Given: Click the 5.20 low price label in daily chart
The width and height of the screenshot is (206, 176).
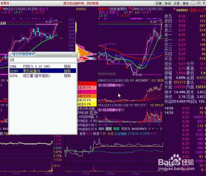Looking at the screenshot, I should (x=139, y=75).
